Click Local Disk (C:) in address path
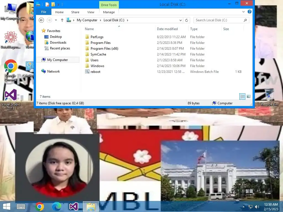Screen dimensions: 283x212 point(114,20)
